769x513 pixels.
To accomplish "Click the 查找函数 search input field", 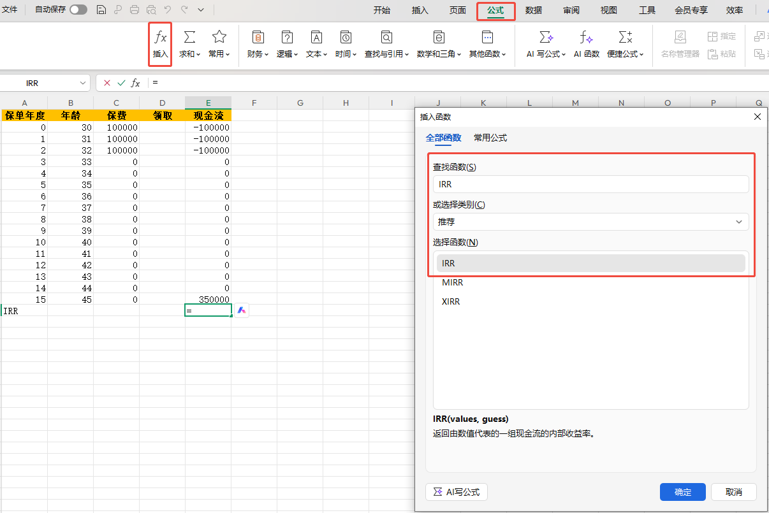I will point(590,184).
